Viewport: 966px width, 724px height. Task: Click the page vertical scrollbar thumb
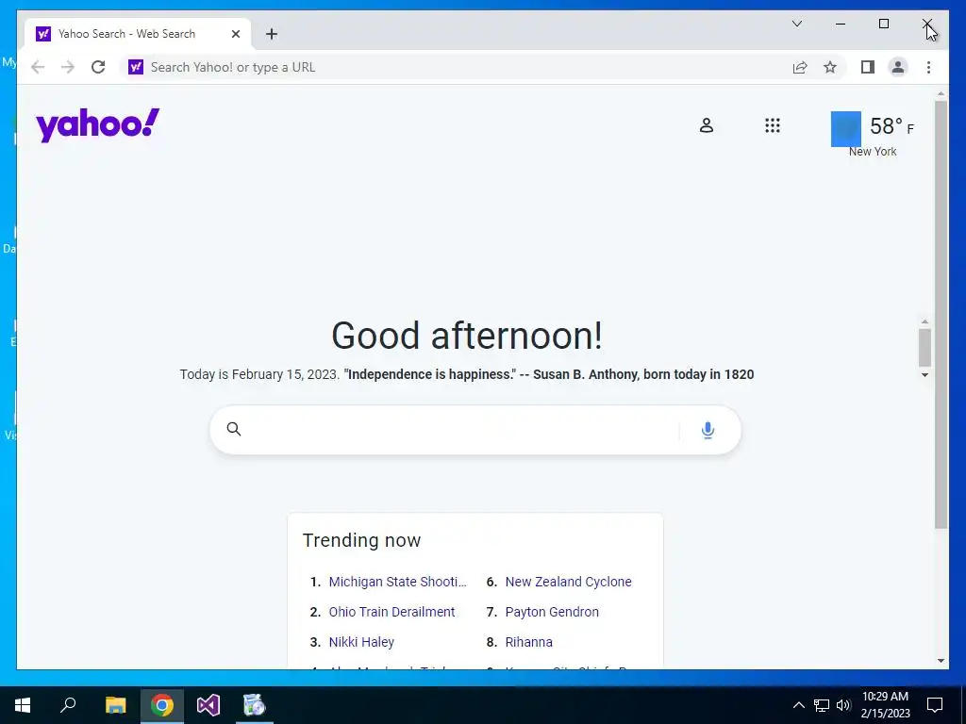pos(941,314)
